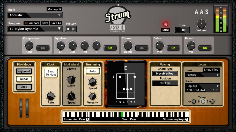
Task: Open the Manage menu
Action: tap(54, 9)
